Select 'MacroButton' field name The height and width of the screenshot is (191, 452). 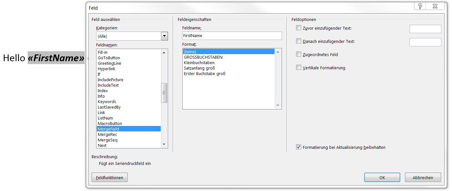[110, 124]
